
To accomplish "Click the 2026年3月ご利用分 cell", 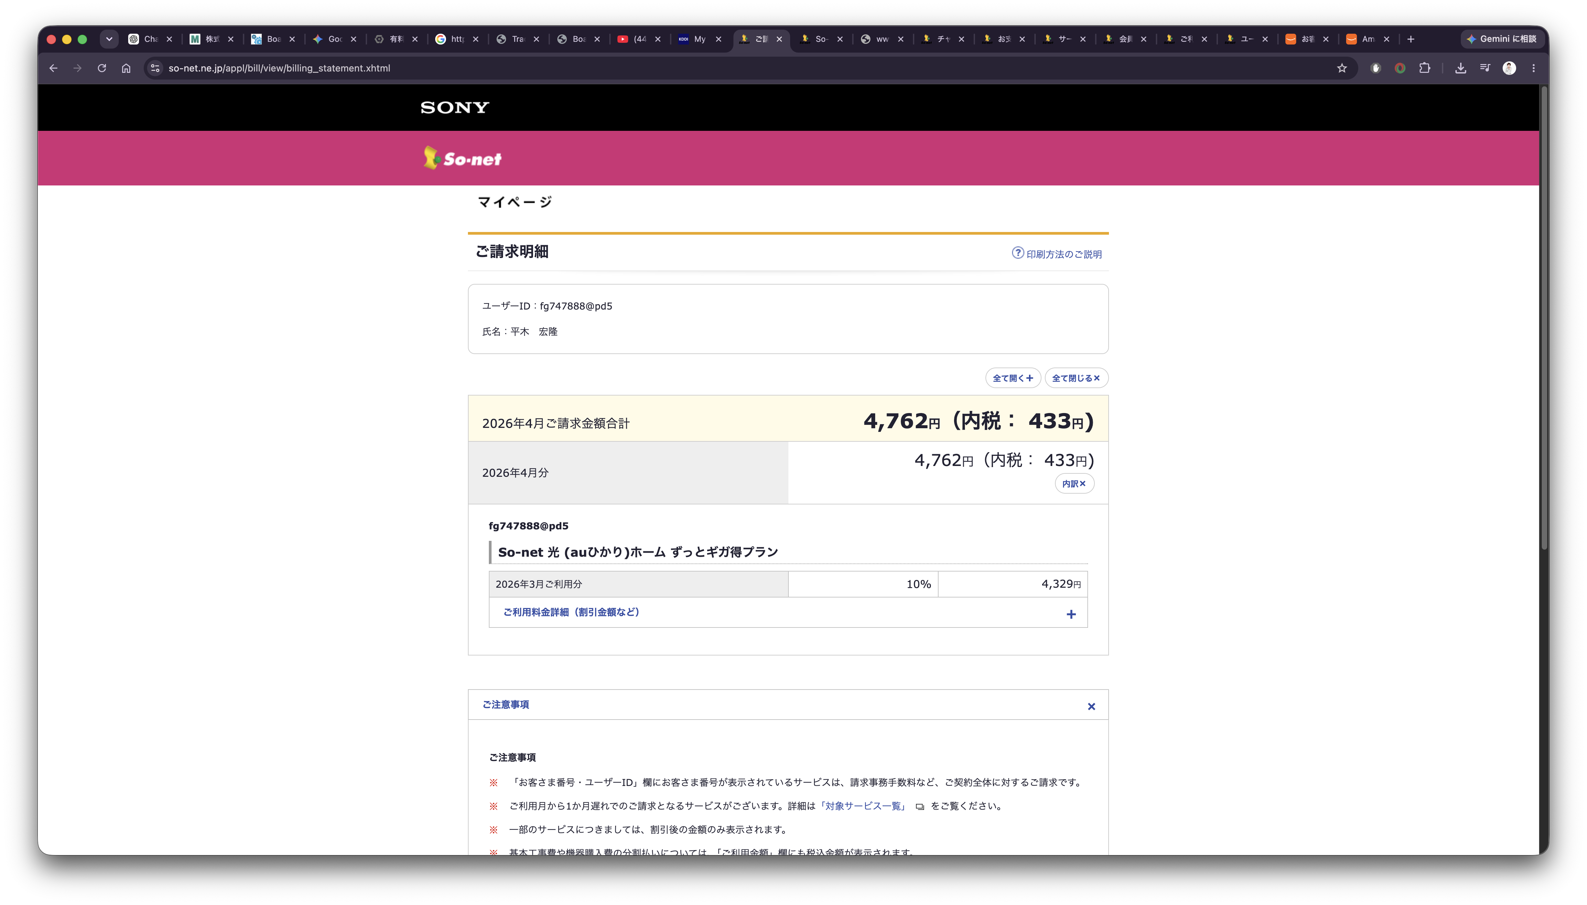I will [x=639, y=584].
